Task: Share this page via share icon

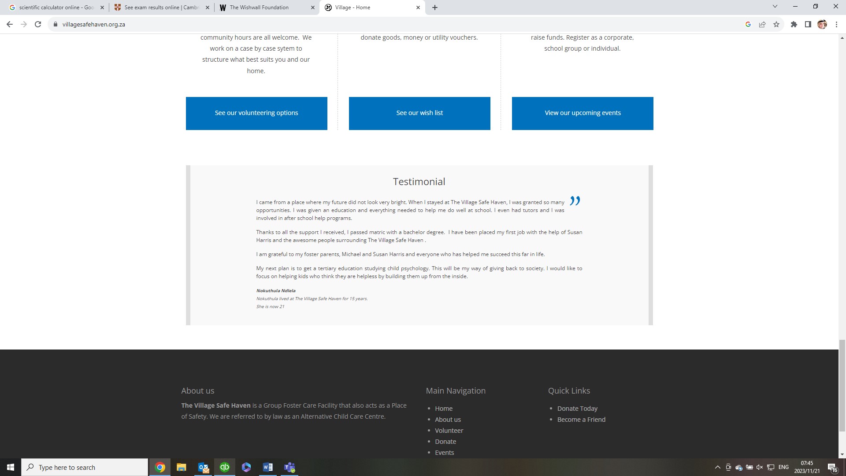Action: click(762, 24)
